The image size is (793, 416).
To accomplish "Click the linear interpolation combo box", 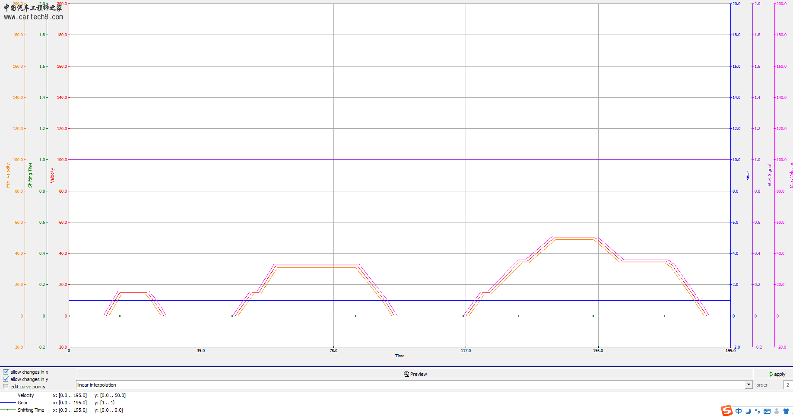I will tap(410, 385).
